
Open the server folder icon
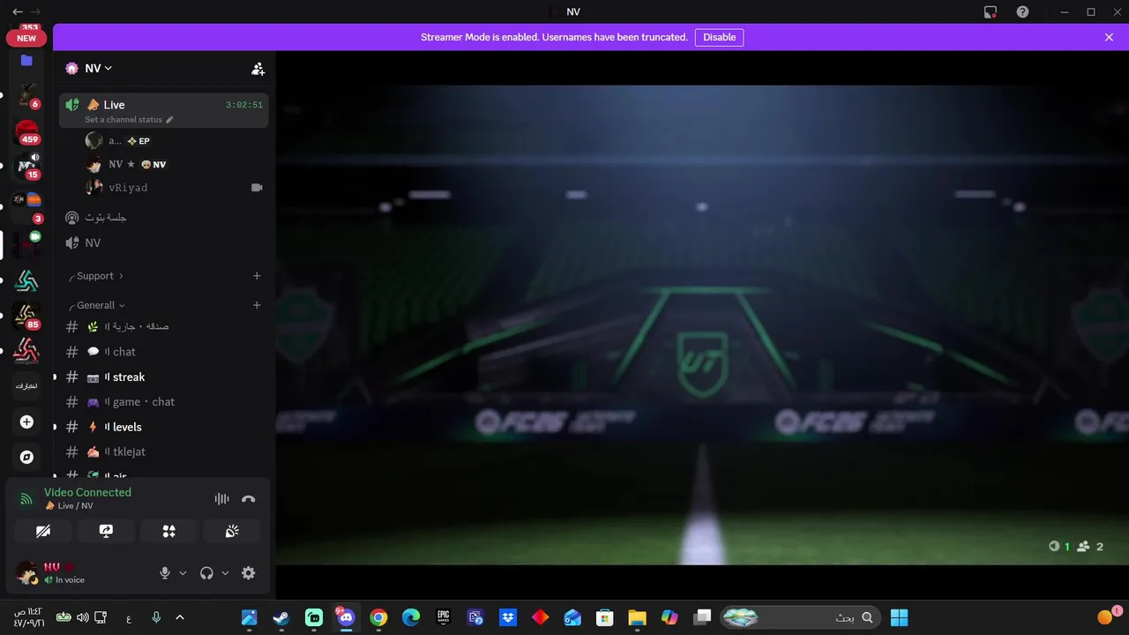(x=26, y=61)
